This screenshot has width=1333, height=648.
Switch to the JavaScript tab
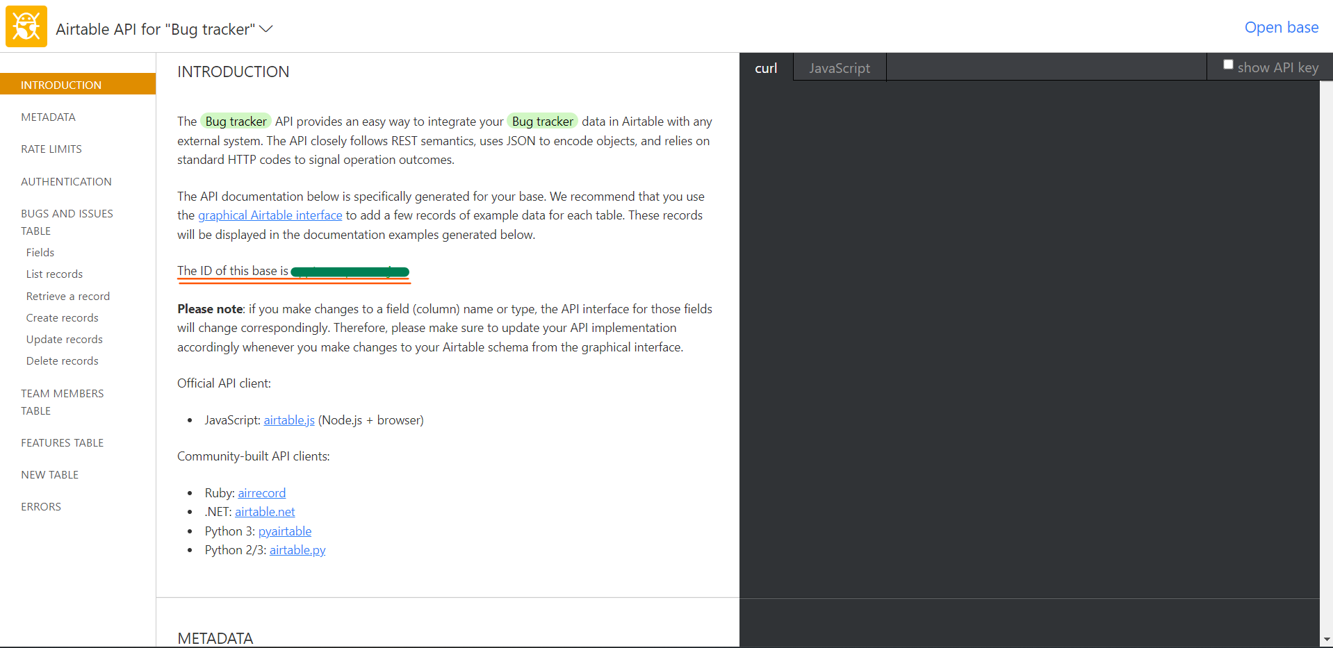(839, 67)
